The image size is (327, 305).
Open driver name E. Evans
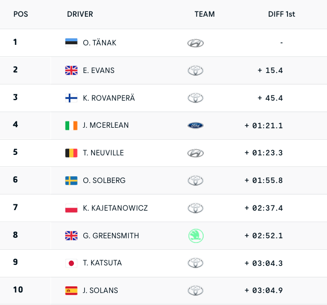click(98, 70)
